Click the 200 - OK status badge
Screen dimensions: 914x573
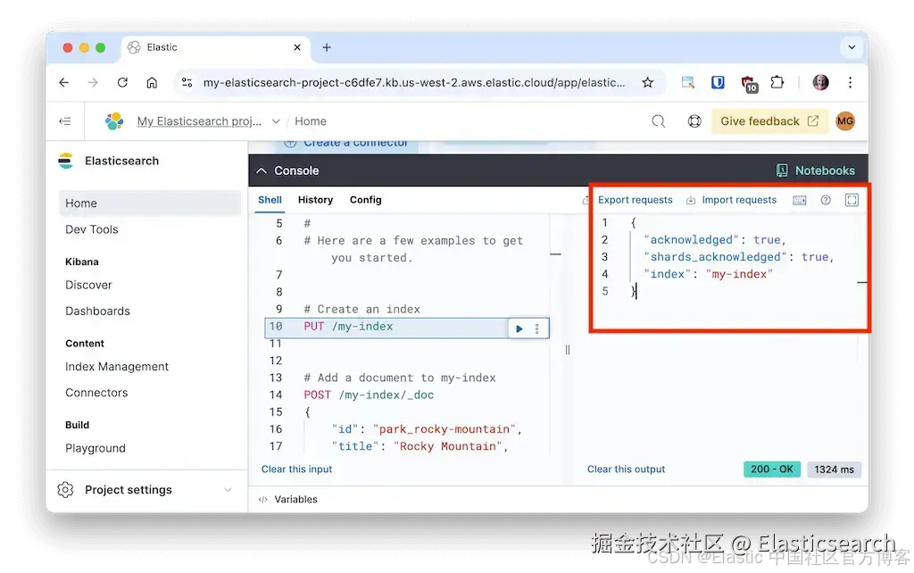tap(772, 469)
